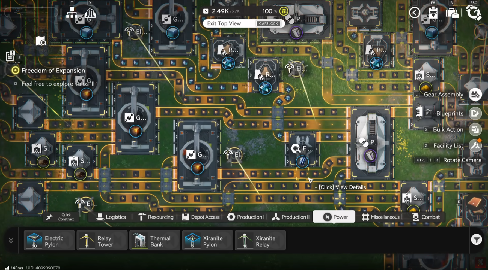Viewport: 488px width, 270px height.
Task: Open the Depot Access tab
Action: (201, 217)
